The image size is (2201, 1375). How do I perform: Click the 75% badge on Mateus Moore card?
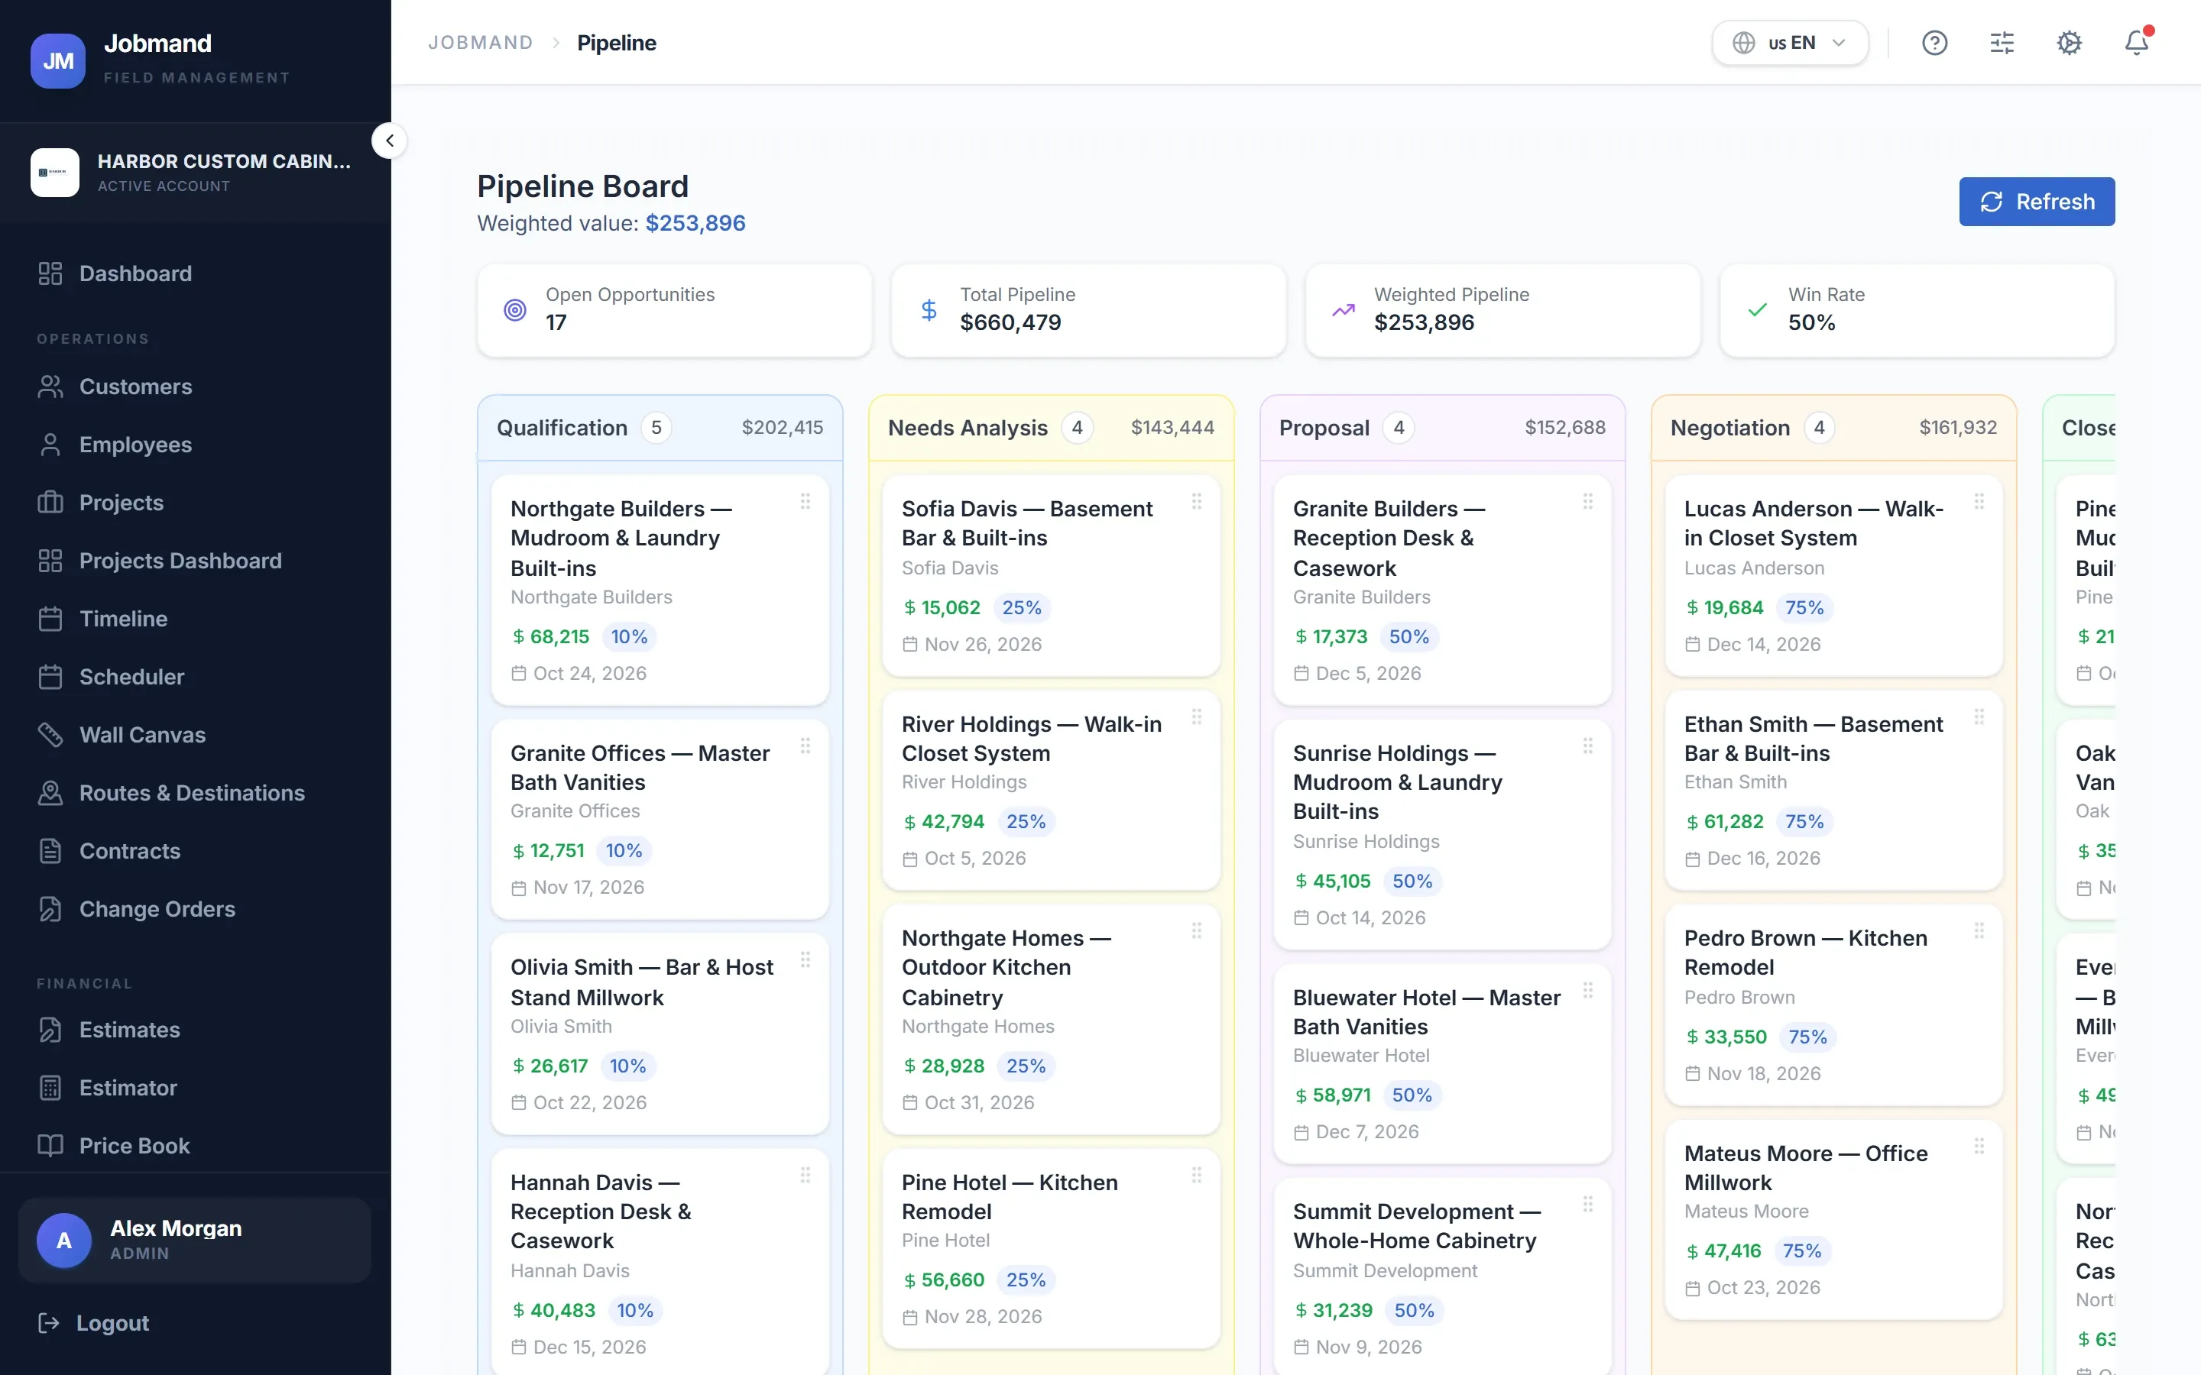(x=1802, y=1251)
